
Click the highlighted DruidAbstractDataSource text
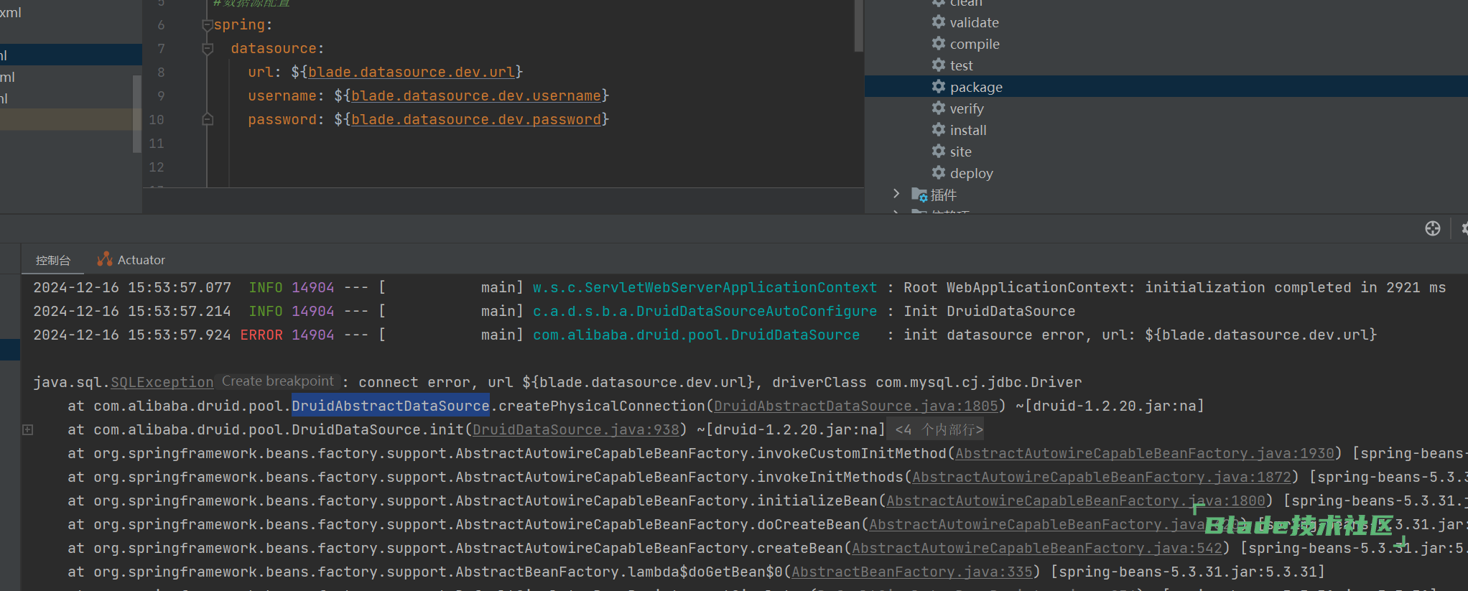pos(391,406)
